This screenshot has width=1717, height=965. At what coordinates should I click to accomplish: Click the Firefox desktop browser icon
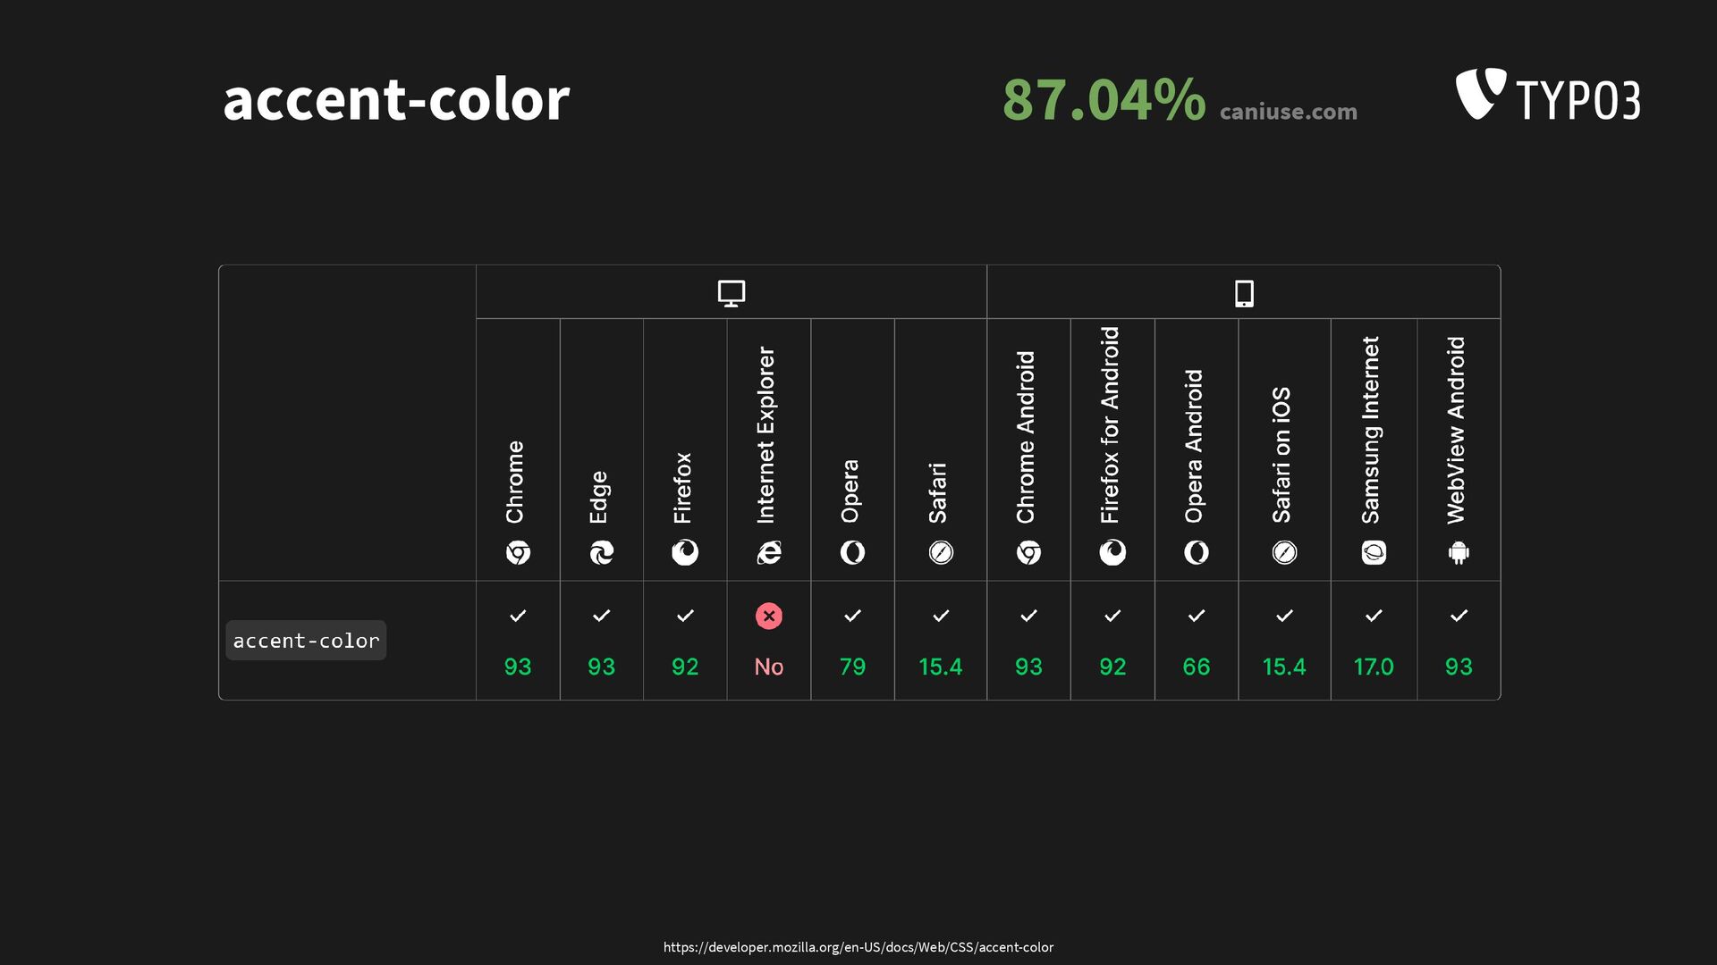(x=685, y=553)
